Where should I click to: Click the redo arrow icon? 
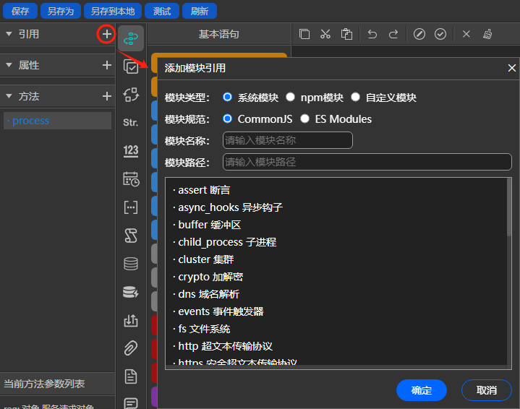[x=393, y=34]
